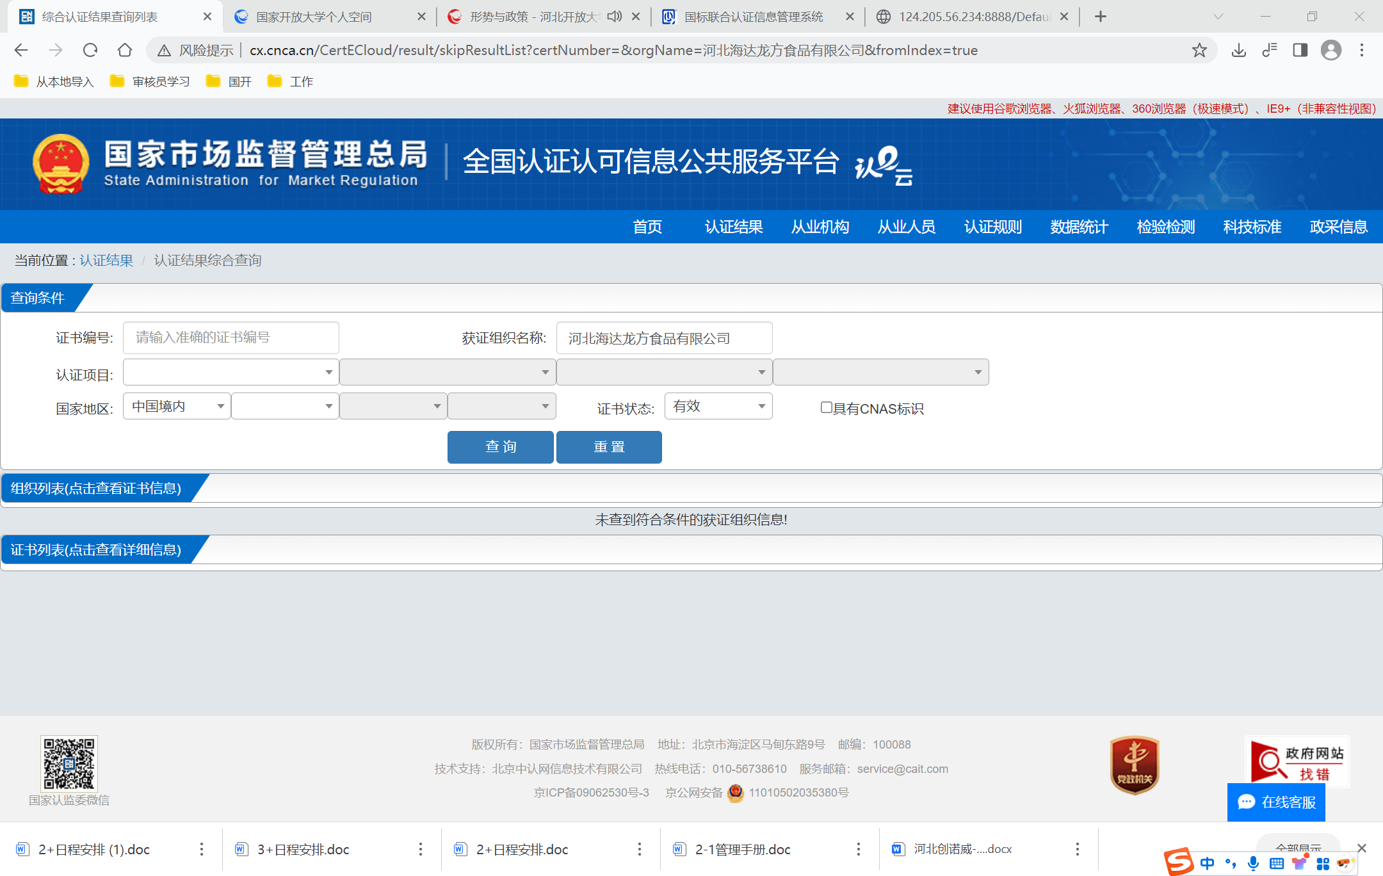Screen dimensions: 1383x876
Task: Click the 认证结果 breadcrumb link
Action: (x=106, y=261)
